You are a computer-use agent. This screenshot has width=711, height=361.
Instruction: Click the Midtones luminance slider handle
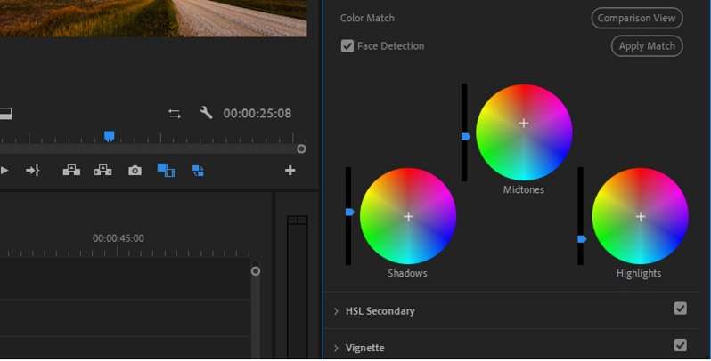pos(466,136)
